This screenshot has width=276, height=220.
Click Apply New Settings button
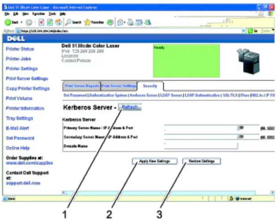click(155, 161)
